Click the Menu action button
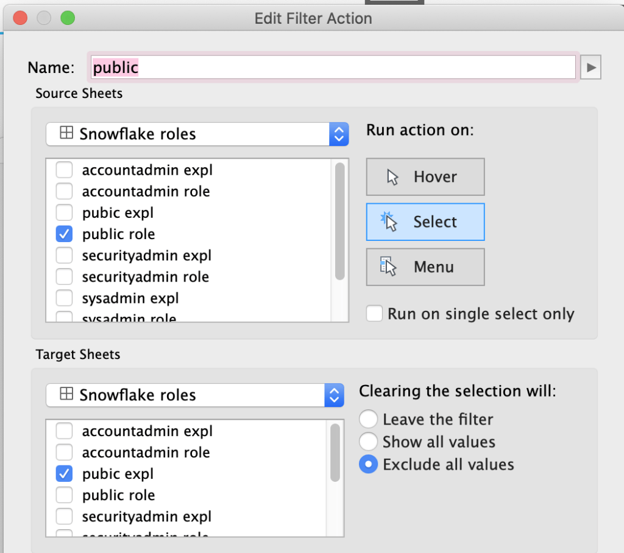This screenshot has width=624, height=553. click(x=425, y=267)
